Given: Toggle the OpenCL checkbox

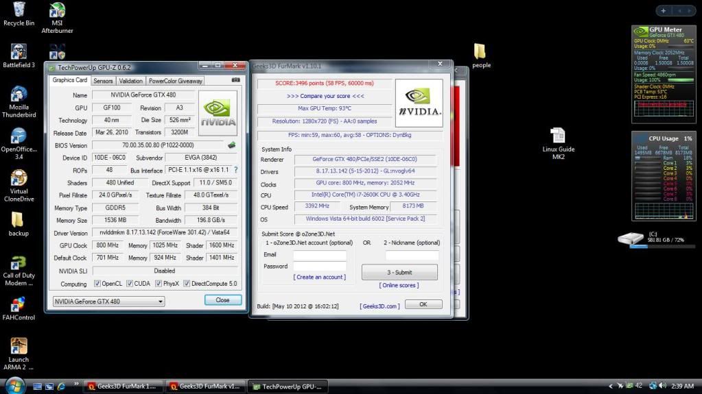Looking at the screenshot, I should coord(97,284).
